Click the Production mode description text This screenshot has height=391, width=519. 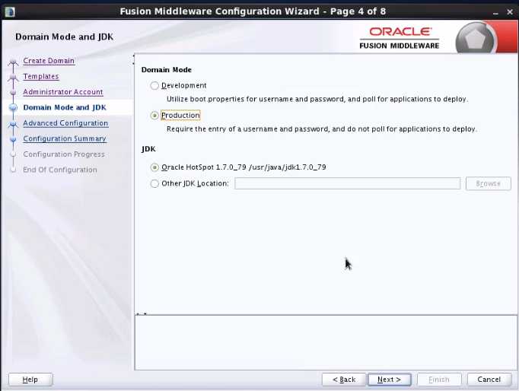click(x=322, y=129)
